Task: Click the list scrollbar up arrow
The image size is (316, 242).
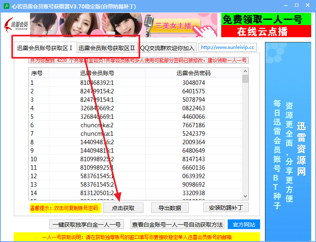Action: point(245,72)
